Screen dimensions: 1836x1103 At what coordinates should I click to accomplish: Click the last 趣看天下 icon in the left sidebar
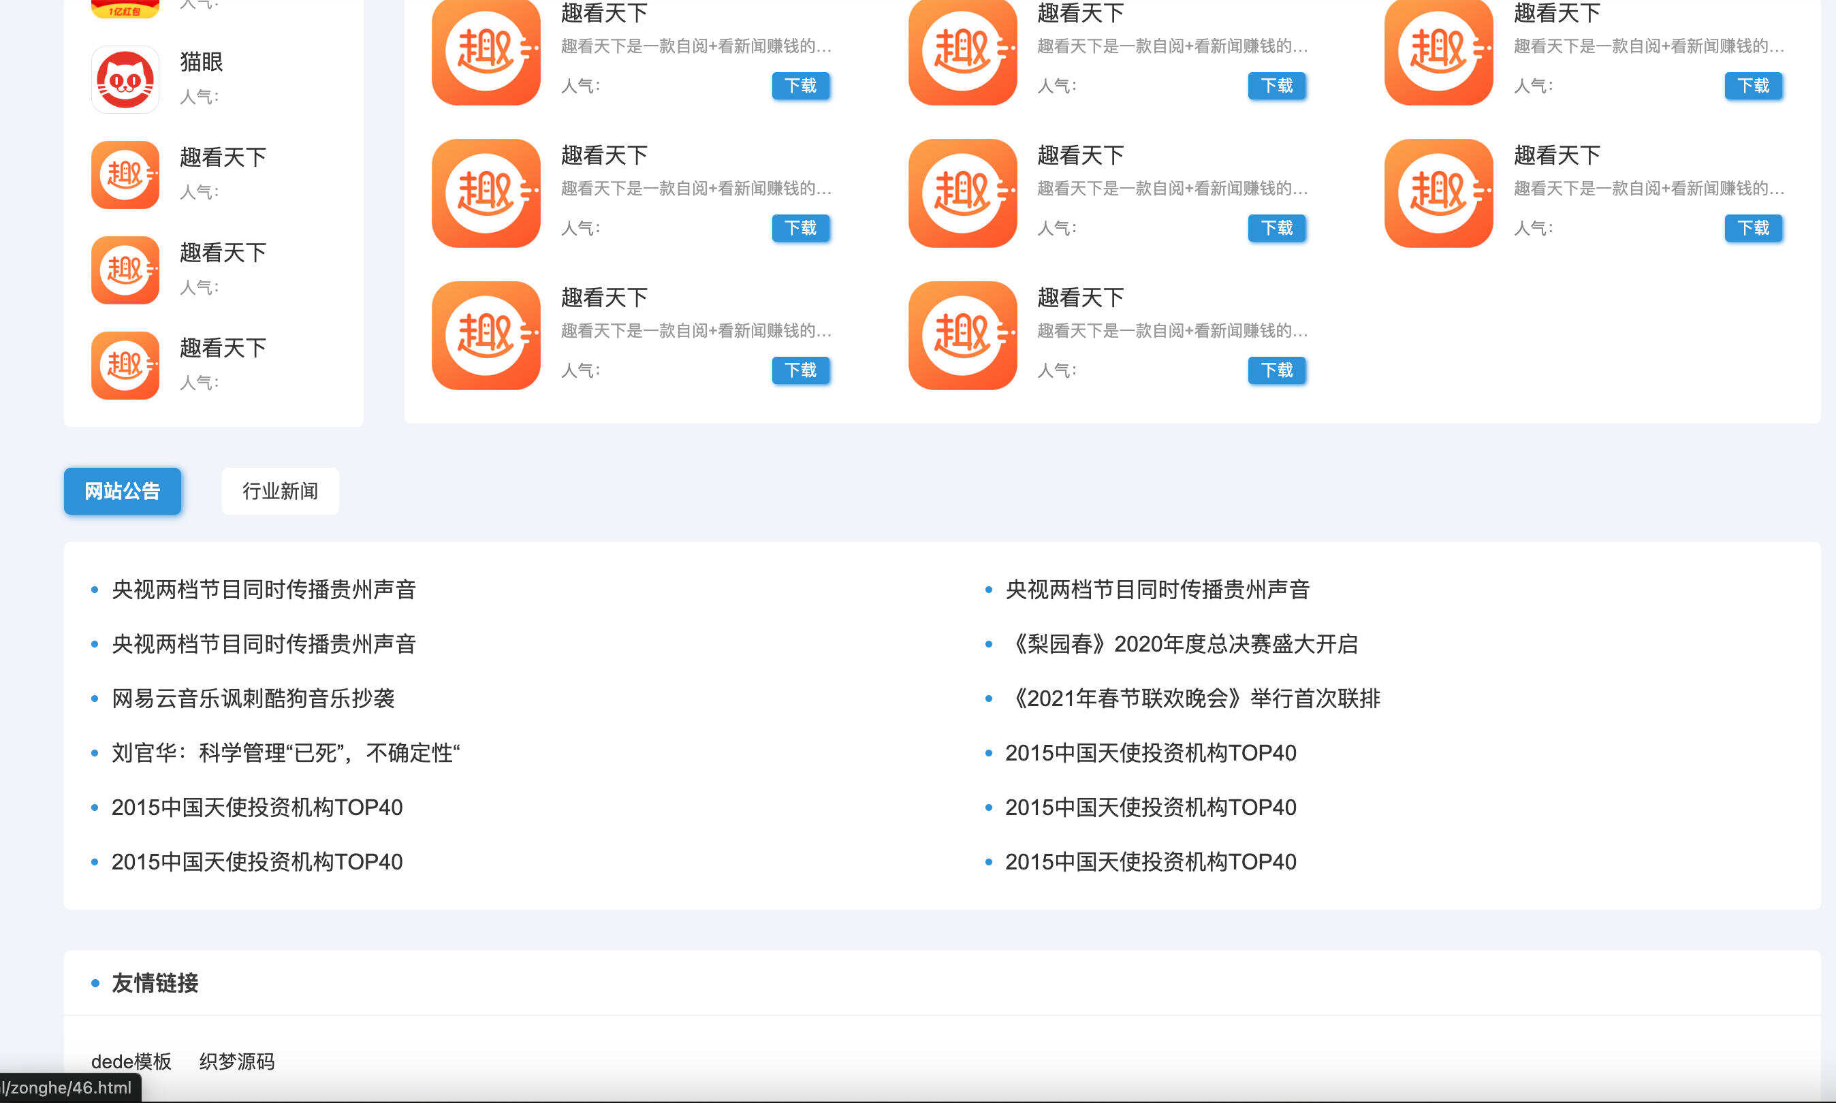click(124, 366)
